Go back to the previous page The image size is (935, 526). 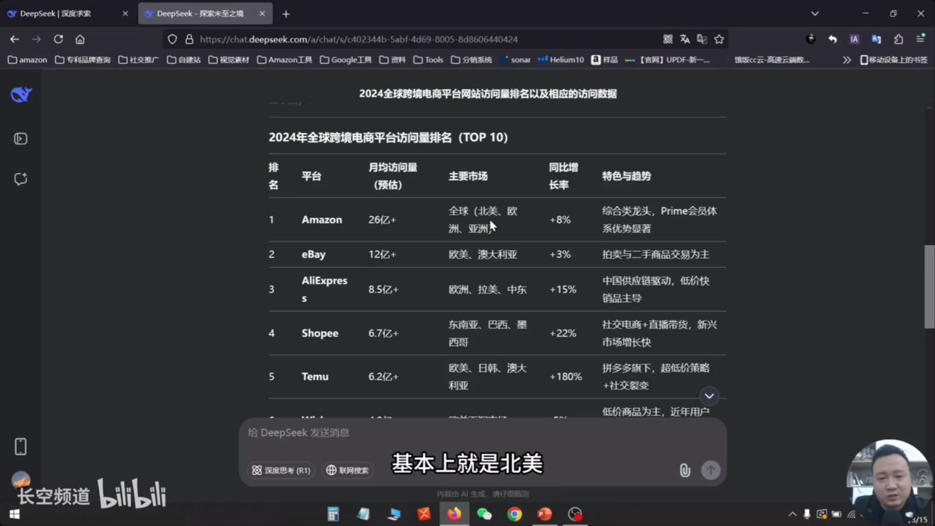click(x=15, y=39)
